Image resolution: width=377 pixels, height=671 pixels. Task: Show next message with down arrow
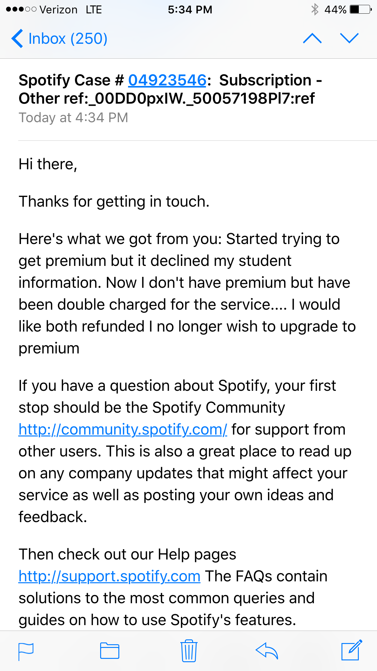349,38
